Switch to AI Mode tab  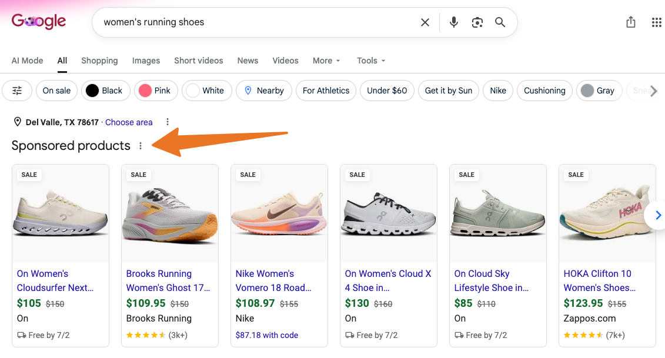(27, 60)
